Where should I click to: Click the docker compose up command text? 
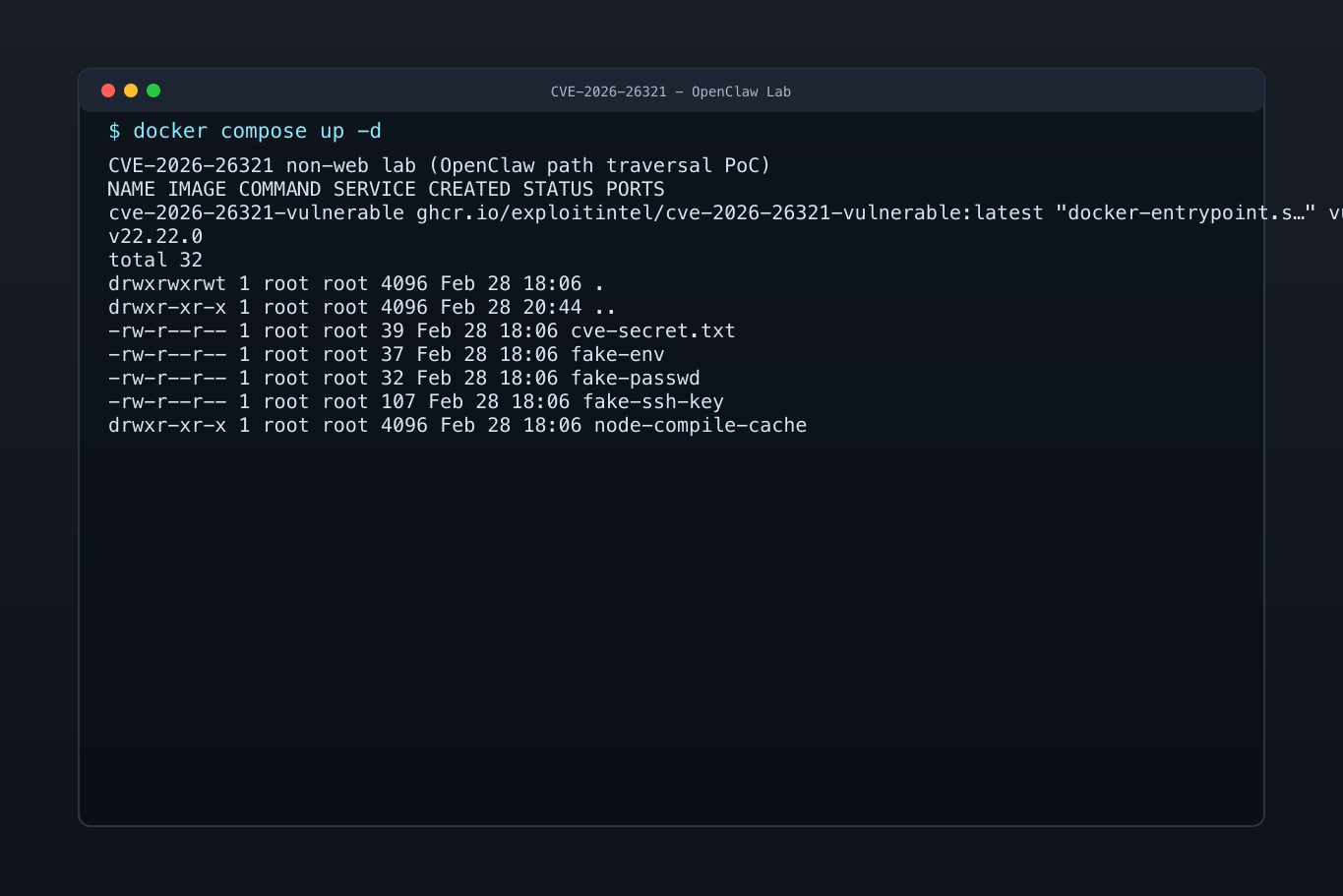click(259, 130)
